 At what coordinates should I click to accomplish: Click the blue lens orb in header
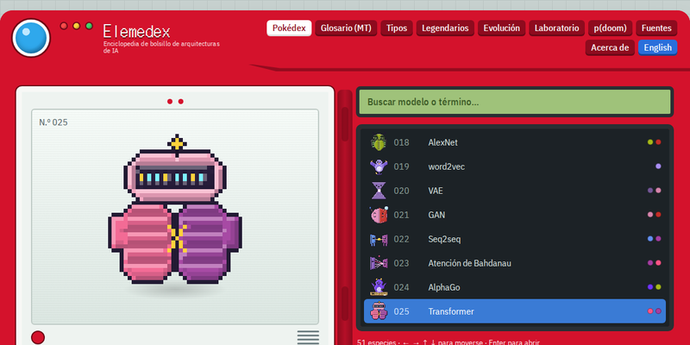[x=31, y=38]
